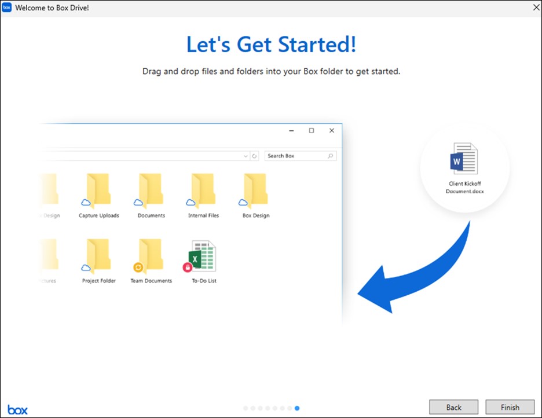Click the Back button
This screenshot has width=542, height=418.
click(x=453, y=408)
